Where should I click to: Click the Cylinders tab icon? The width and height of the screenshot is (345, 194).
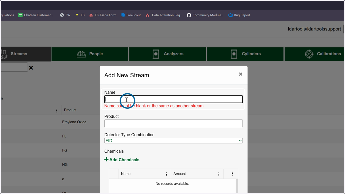coord(234,54)
